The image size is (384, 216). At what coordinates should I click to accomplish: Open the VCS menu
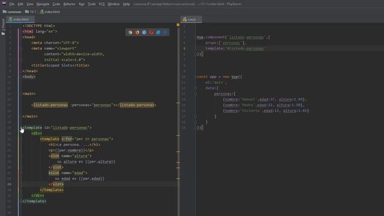tap(101, 4)
